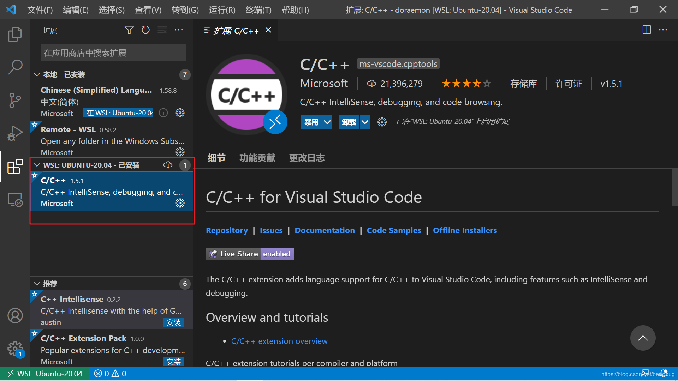Open the C/C++ extension overview link

point(279,341)
